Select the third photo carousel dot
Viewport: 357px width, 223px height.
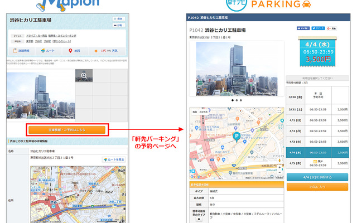(x=241, y=100)
